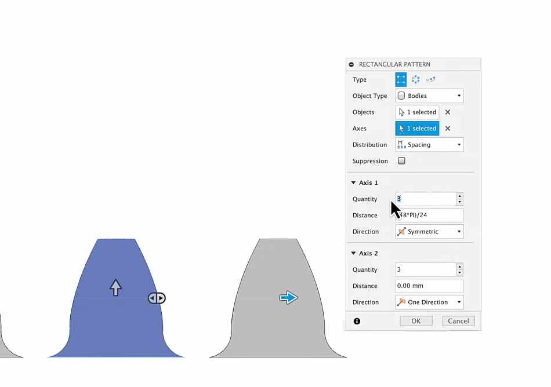Click the quantity slider manipulator handle

pos(157,298)
